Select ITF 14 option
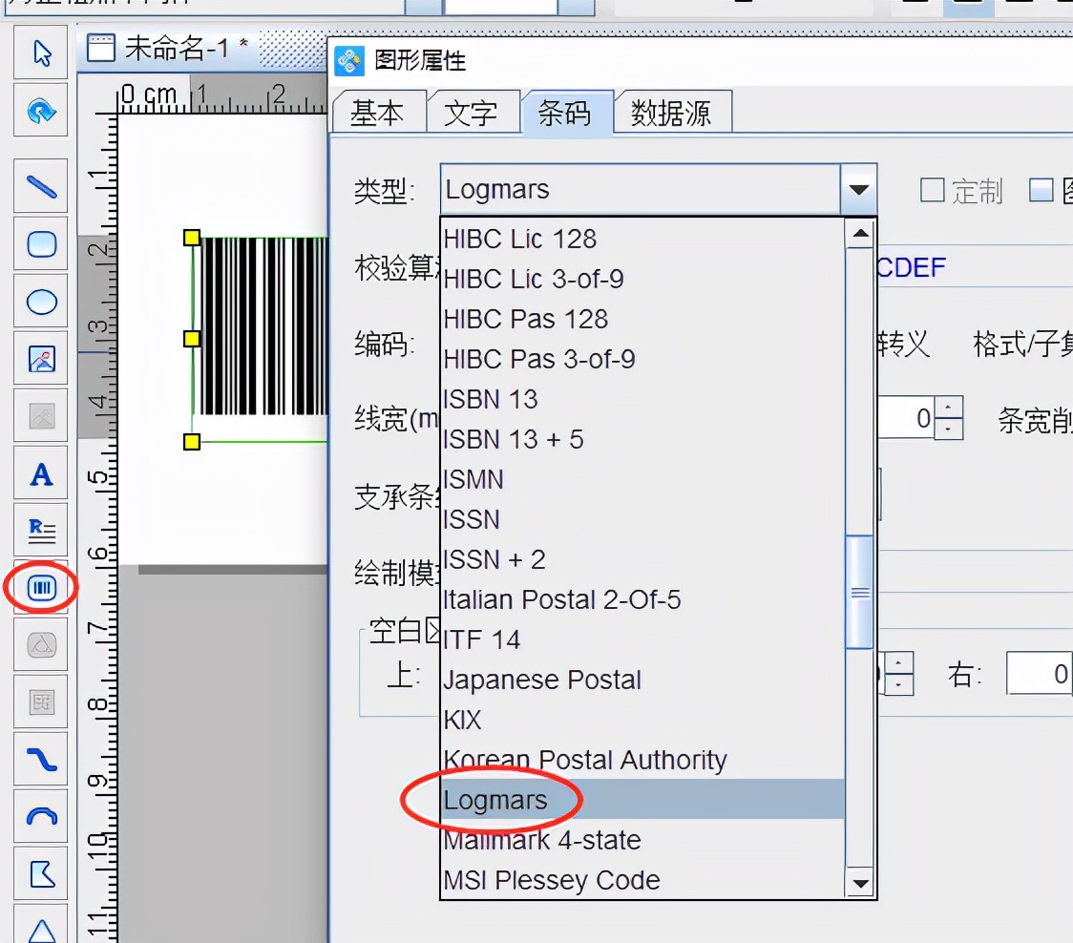1073x943 pixels. [x=642, y=639]
